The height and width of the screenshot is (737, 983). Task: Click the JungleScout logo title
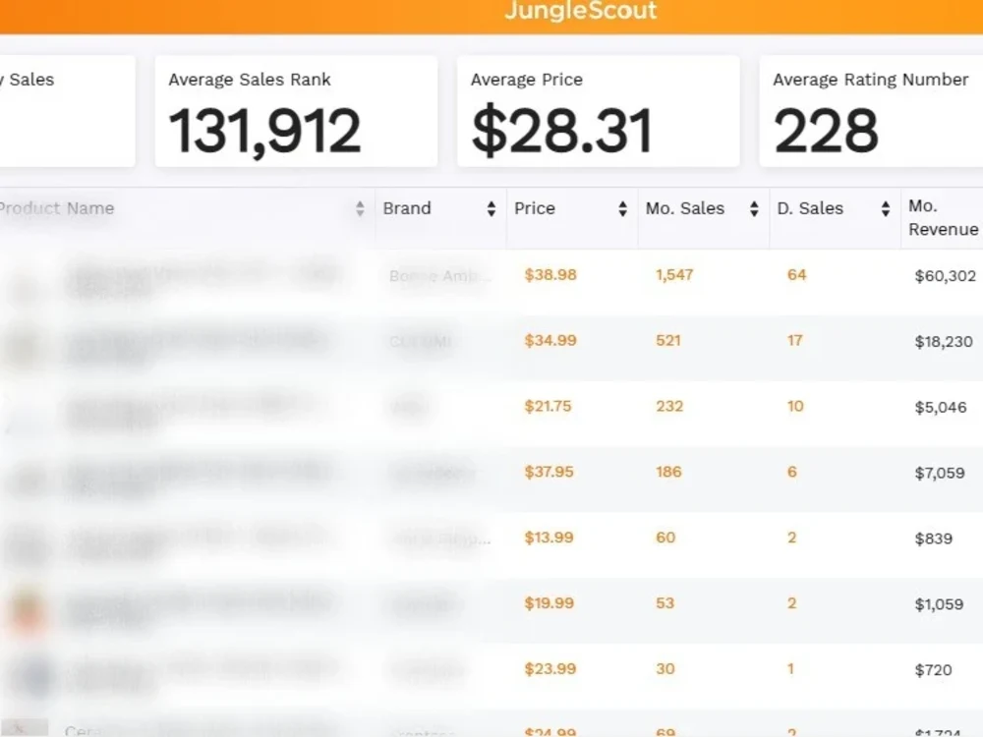[581, 11]
